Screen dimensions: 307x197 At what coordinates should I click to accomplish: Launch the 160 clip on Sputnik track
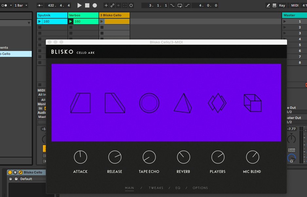(40, 22)
